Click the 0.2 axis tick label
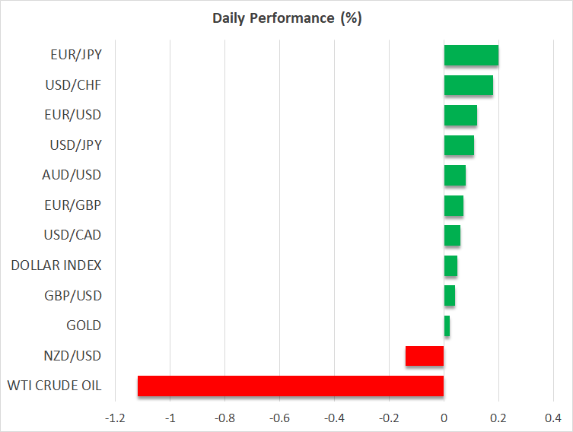 (x=498, y=418)
